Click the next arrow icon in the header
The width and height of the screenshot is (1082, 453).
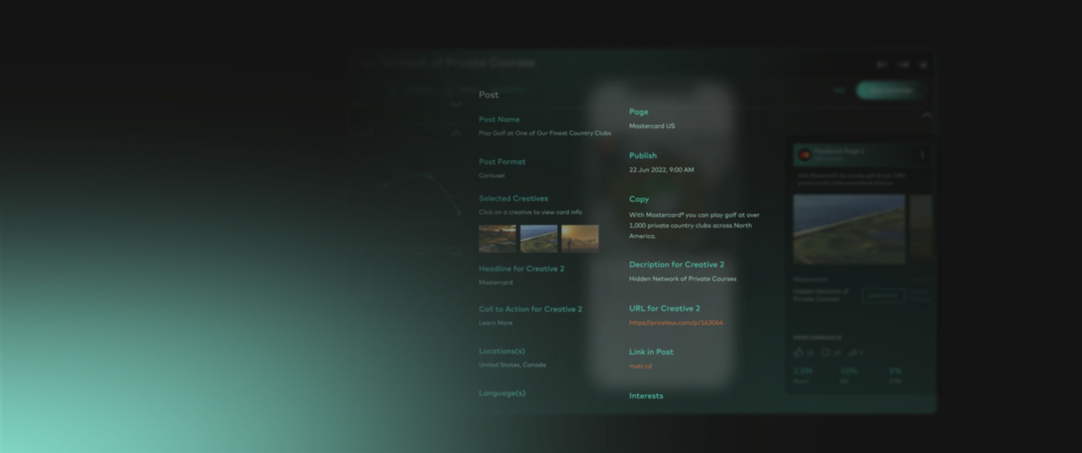click(903, 65)
